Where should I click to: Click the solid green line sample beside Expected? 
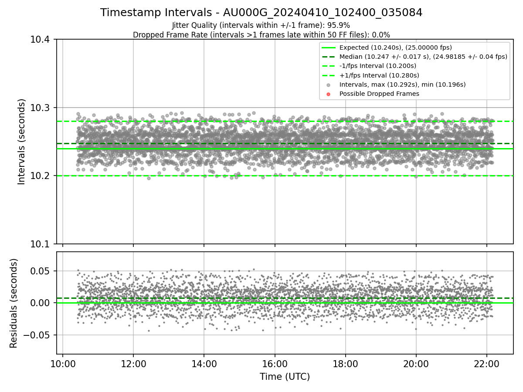pos(329,47)
